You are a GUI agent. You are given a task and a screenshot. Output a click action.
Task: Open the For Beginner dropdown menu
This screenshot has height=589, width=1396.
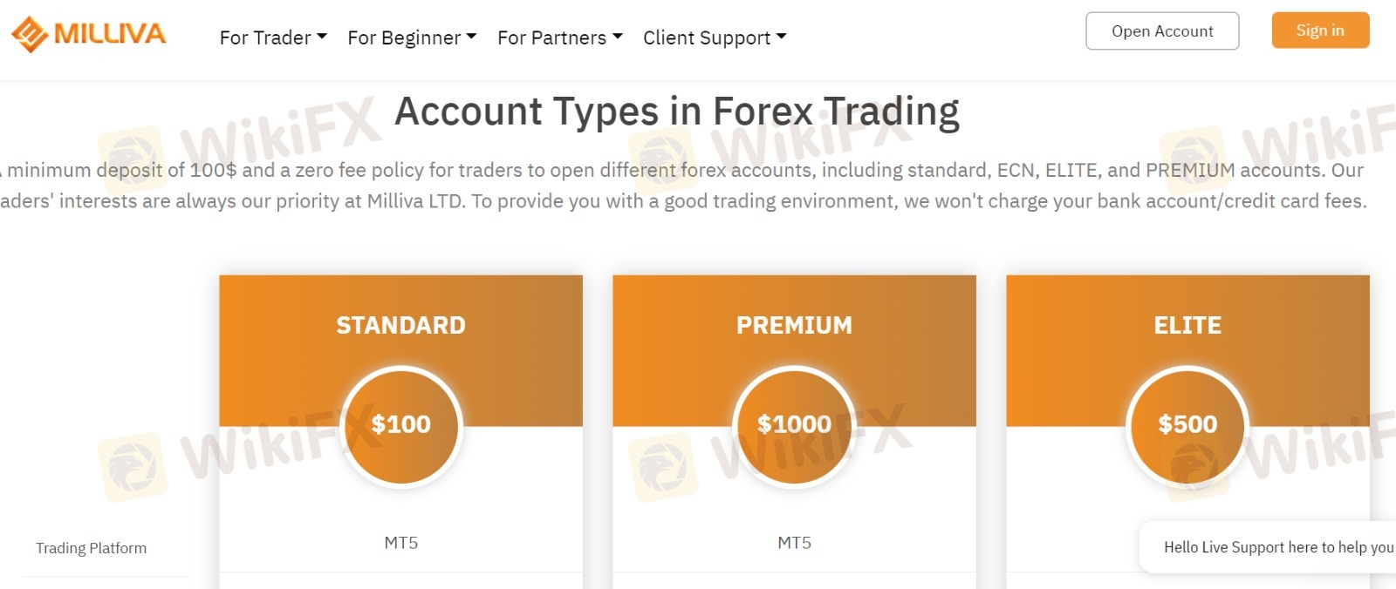click(x=412, y=37)
